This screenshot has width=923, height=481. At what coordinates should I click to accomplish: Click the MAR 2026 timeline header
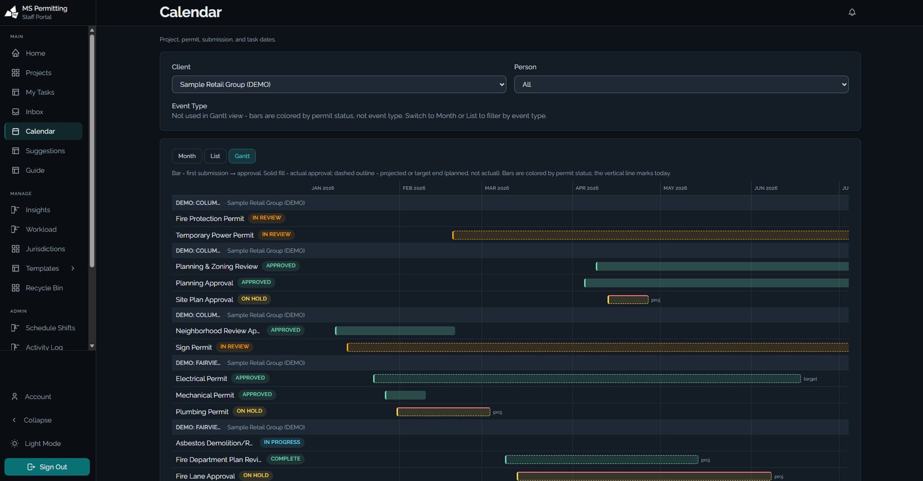point(497,188)
